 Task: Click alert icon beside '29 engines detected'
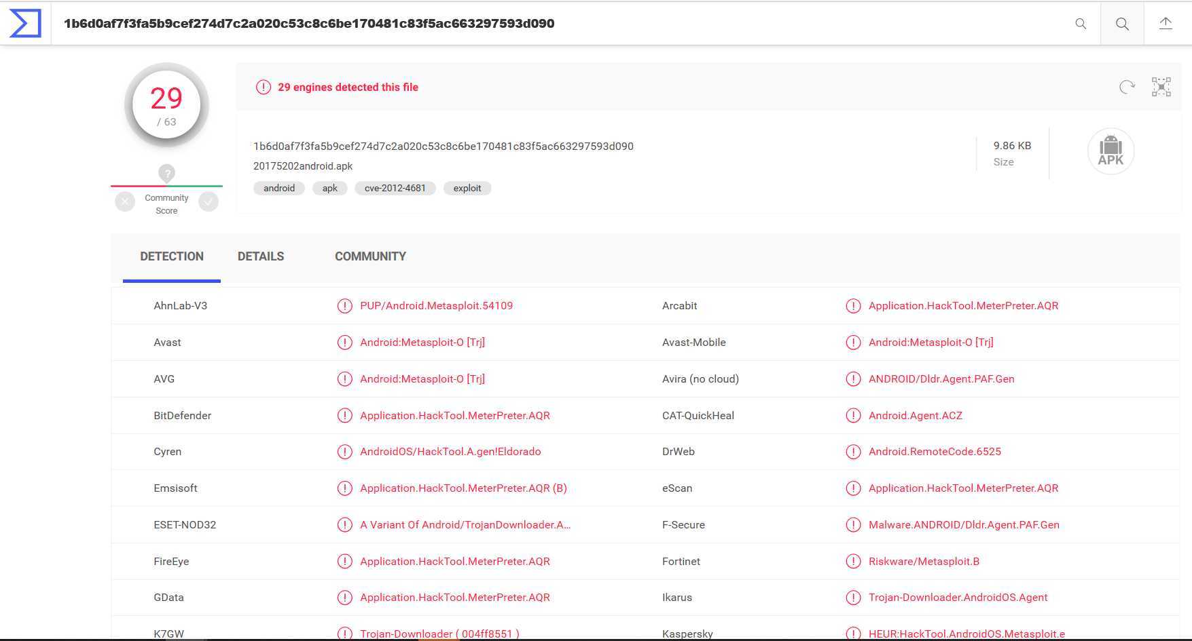click(263, 87)
